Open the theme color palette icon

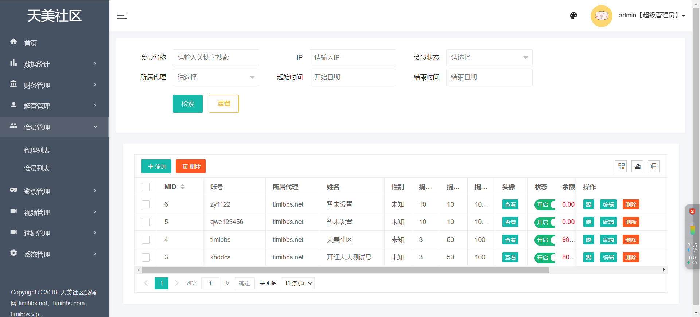click(x=573, y=16)
